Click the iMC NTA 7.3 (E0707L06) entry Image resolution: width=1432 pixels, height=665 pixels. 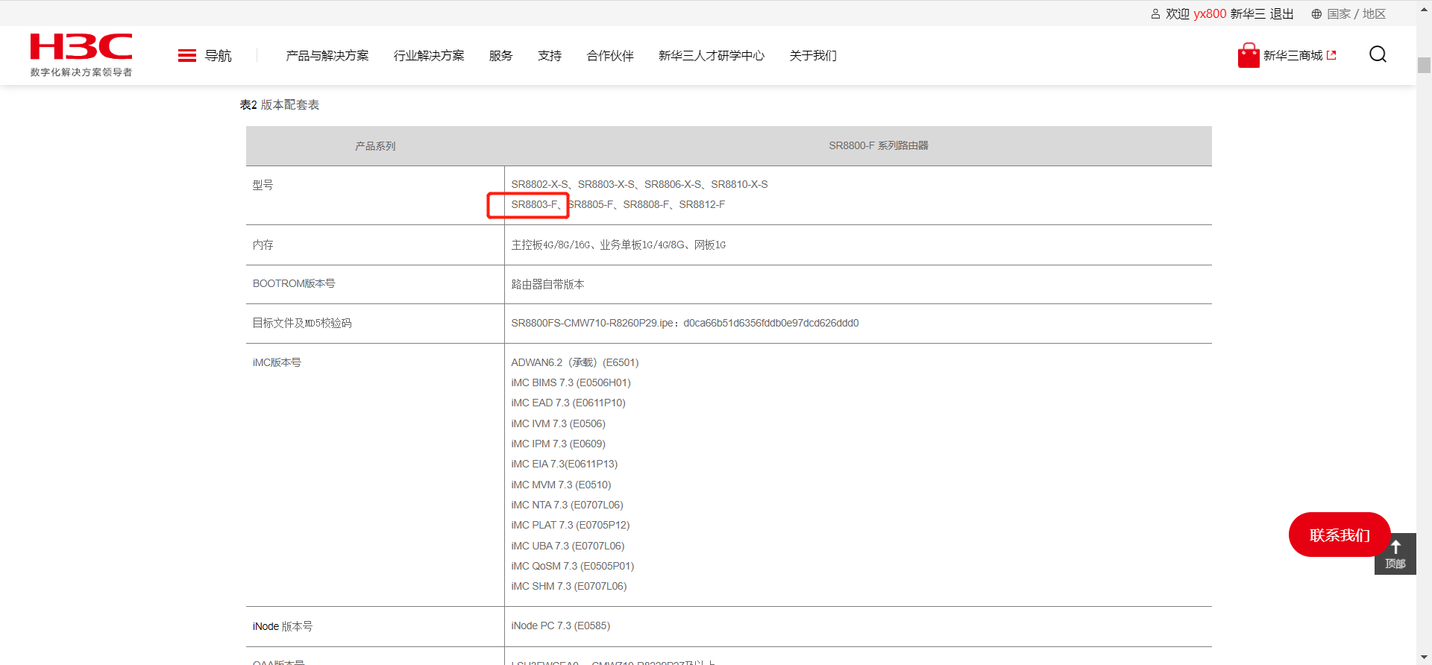(x=568, y=505)
